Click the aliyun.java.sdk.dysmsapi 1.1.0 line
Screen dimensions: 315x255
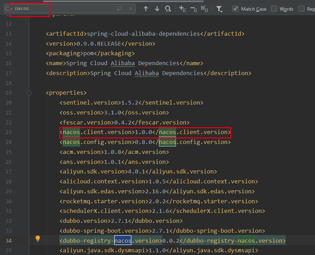point(159,251)
